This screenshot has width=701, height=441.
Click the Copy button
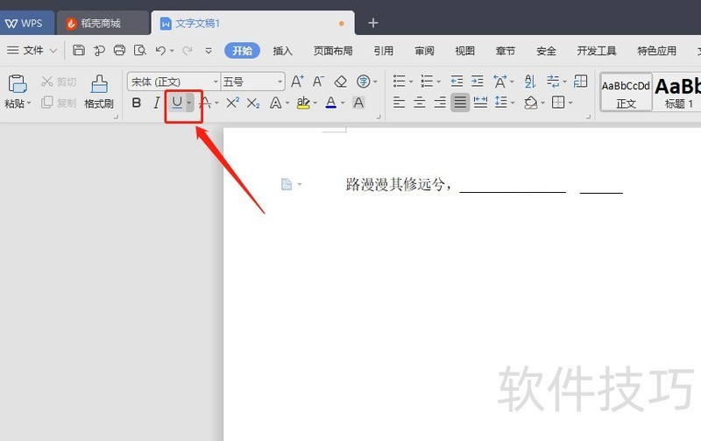59,103
